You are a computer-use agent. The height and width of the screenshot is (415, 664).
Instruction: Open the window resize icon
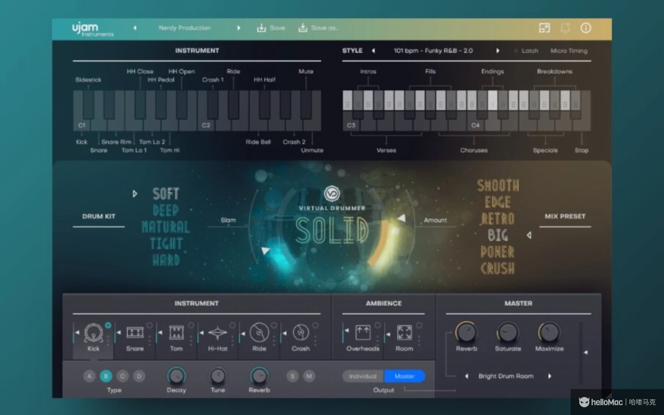coord(544,28)
